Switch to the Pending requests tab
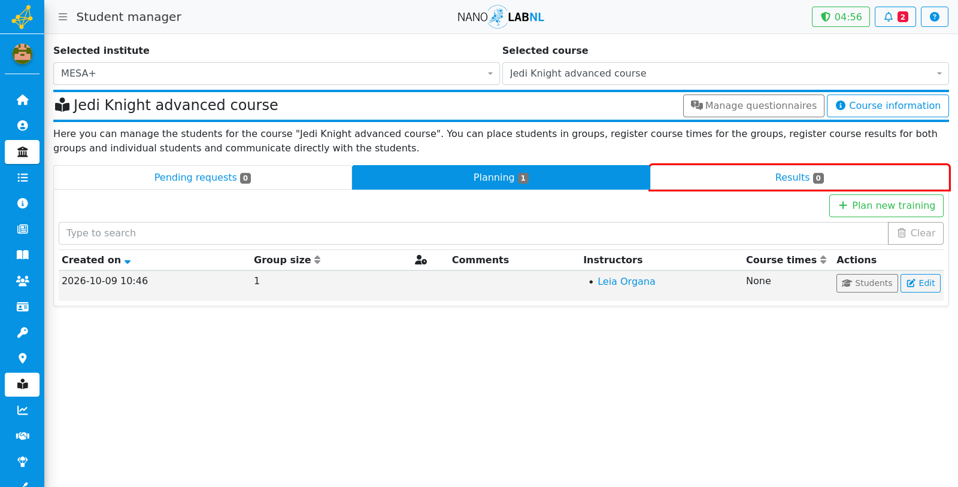The height and width of the screenshot is (487, 958). [202, 178]
